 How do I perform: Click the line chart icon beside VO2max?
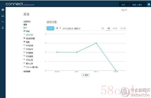coord(24,67)
